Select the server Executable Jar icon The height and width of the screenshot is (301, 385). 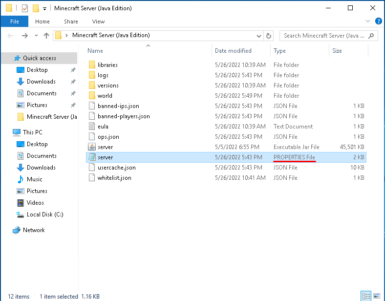click(x=92, y=147)
